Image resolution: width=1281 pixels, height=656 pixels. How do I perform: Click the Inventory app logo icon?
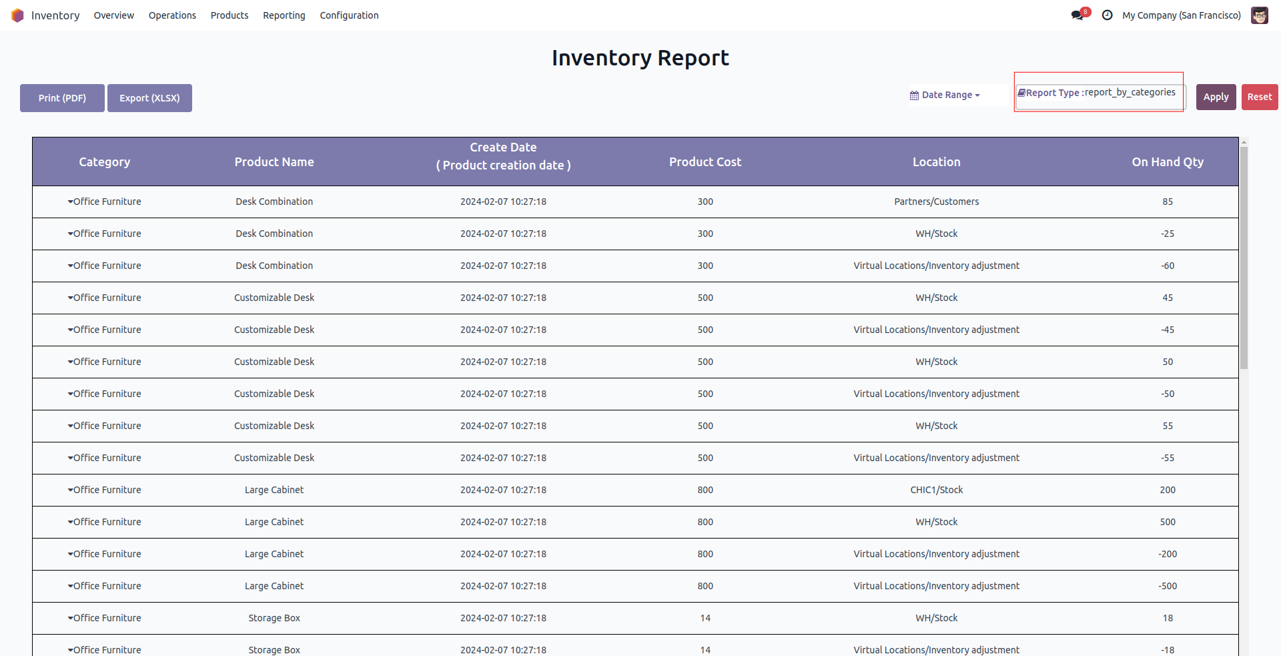tap(17, 15)
